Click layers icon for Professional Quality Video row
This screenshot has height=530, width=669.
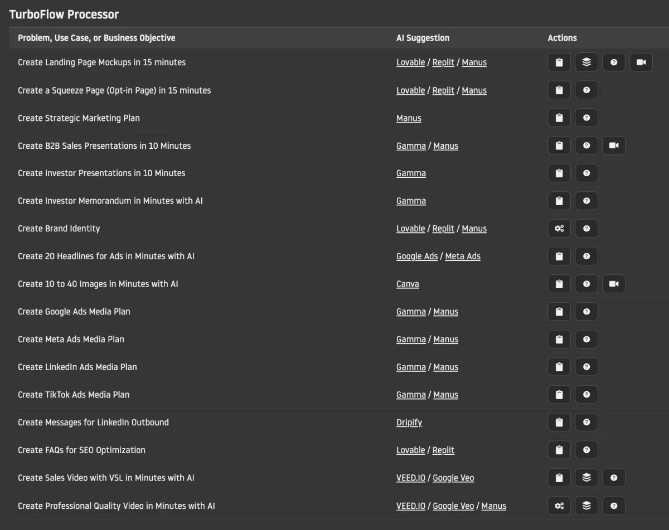coord(586,505)
